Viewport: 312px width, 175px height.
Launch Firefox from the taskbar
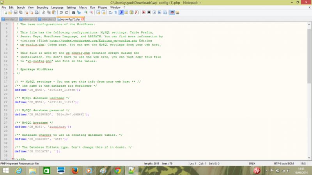click(x=75, y=170)
